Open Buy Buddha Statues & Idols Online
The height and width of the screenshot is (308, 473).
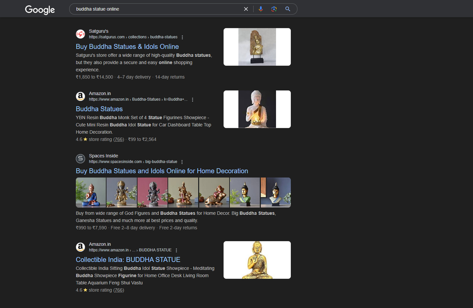[127, 47]
